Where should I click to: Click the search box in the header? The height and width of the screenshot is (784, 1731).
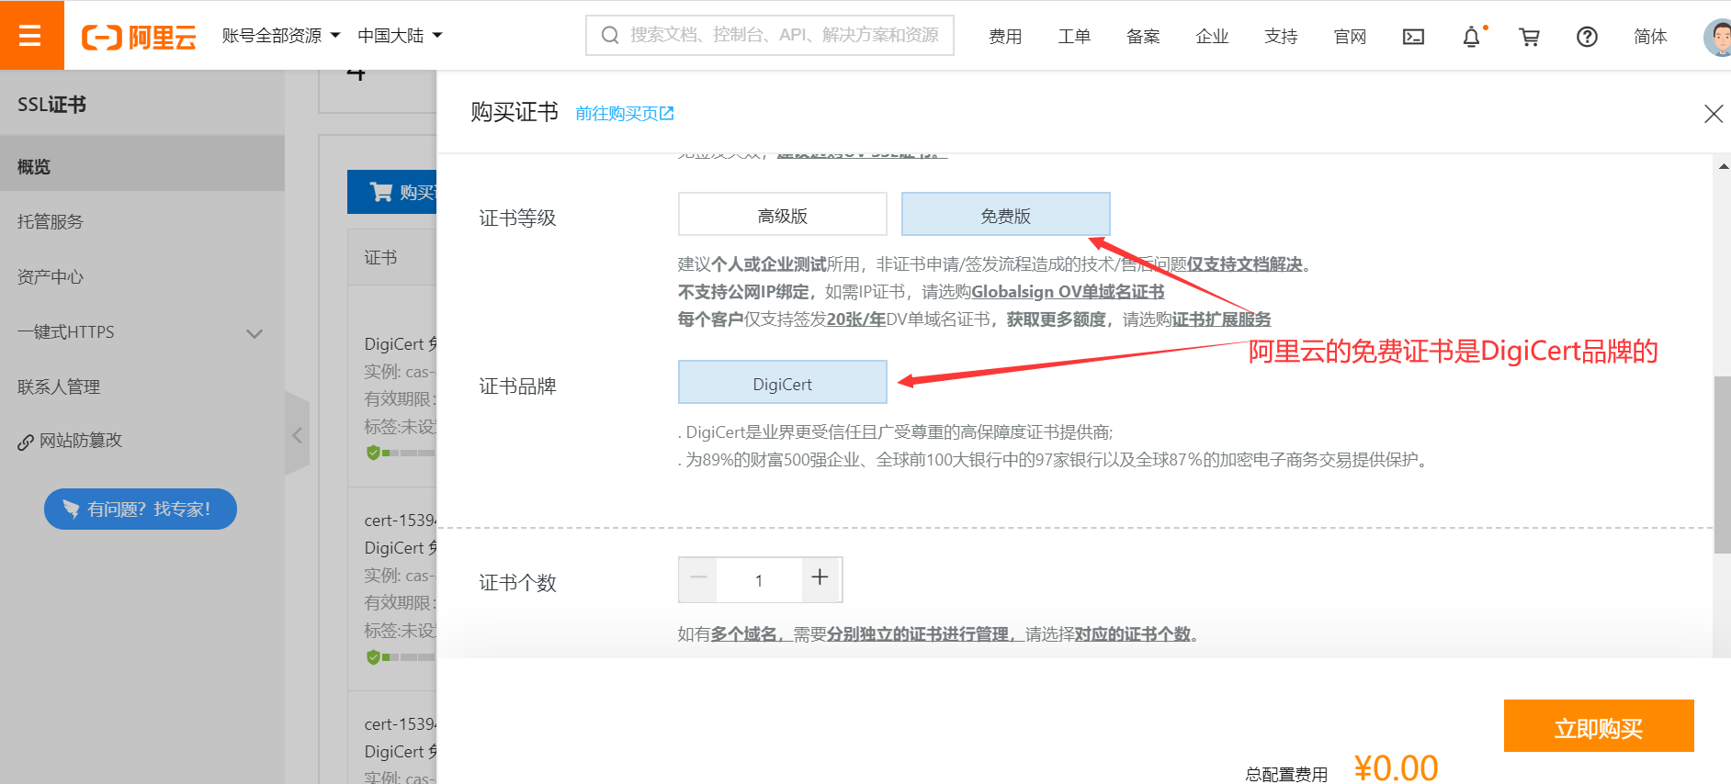770,35
